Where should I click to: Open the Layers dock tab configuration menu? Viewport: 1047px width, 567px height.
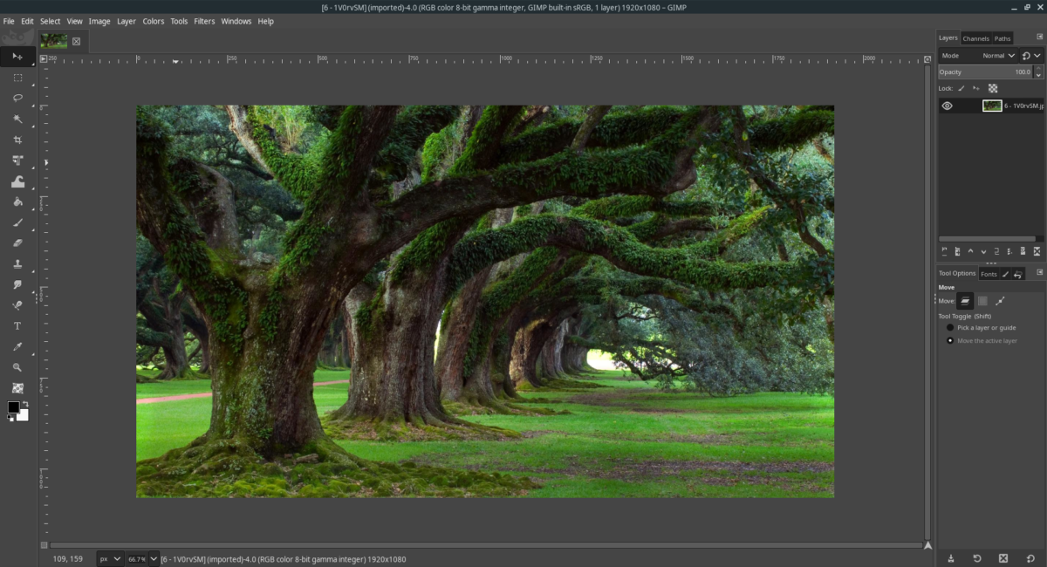(x=1040, y=38)
